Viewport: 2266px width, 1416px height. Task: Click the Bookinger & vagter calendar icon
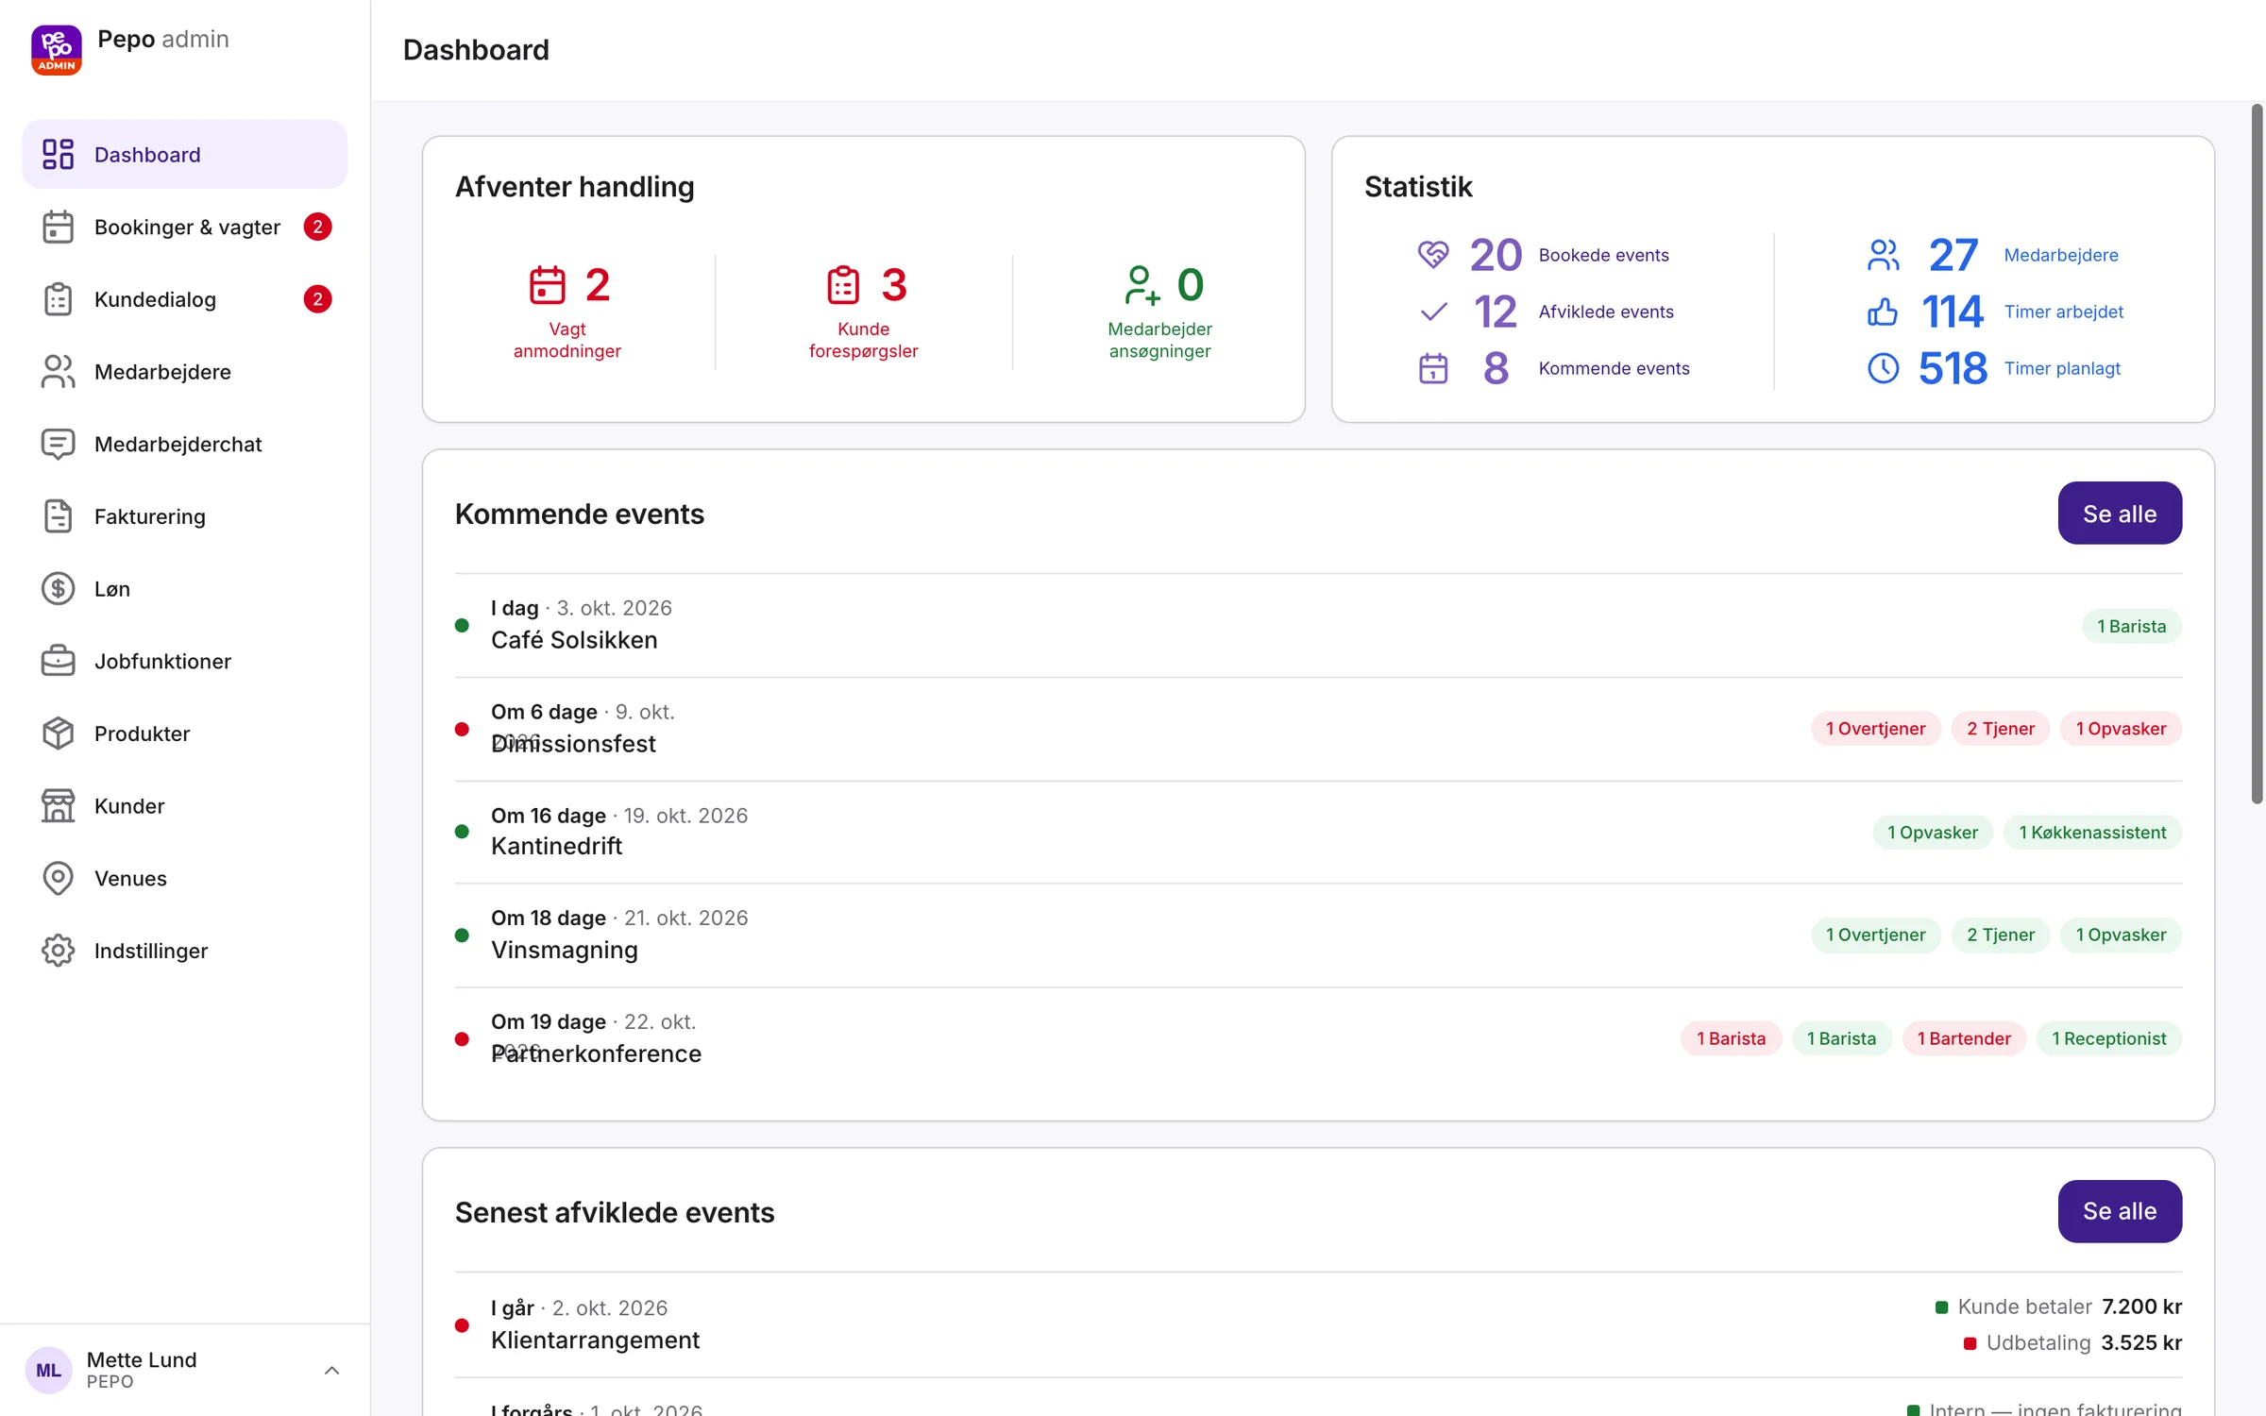pyautogui.click(x=58, y=227)
